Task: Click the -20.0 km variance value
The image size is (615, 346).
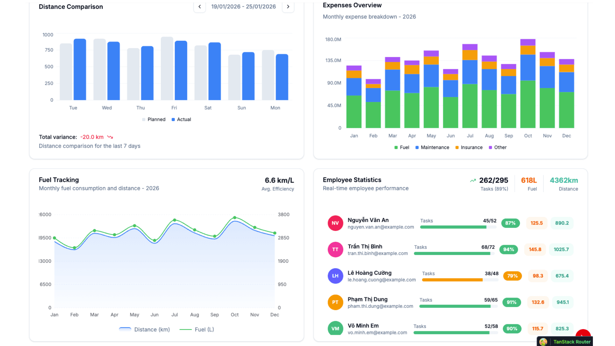Action: coord(92,137)
